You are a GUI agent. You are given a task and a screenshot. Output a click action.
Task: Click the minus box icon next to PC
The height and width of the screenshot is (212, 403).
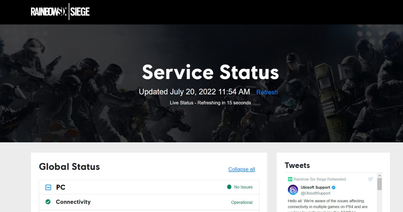[48, 187]
